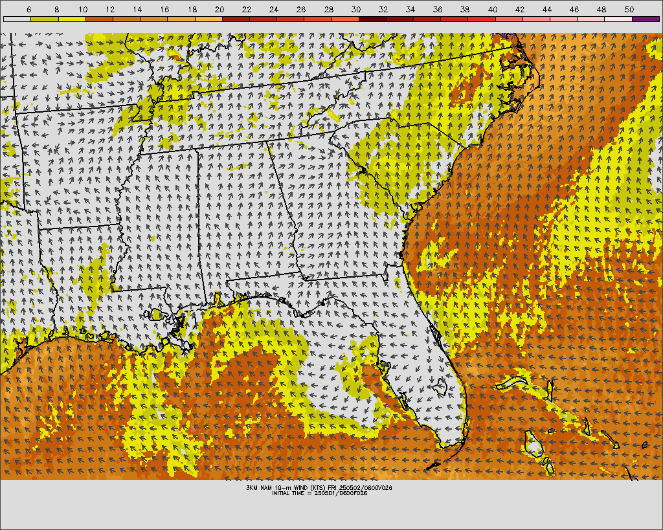Choose the dark orange swatch between 10 and 12
Viewport: 663px width, 530px height.
pyautogui.click(x=99, y=19)
